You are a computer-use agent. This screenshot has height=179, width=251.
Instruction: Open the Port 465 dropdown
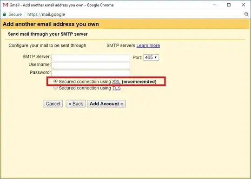151,58
